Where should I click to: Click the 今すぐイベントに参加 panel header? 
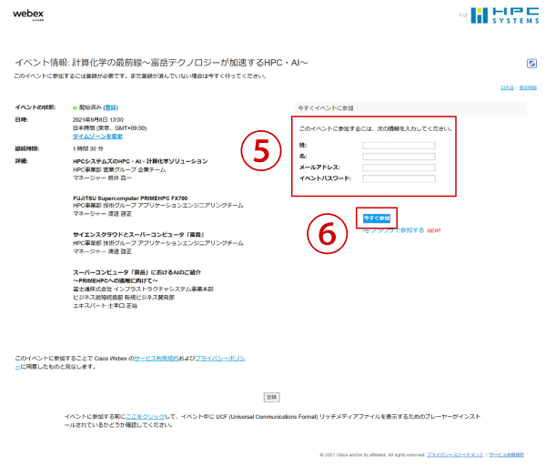click(x=411, y=108)
